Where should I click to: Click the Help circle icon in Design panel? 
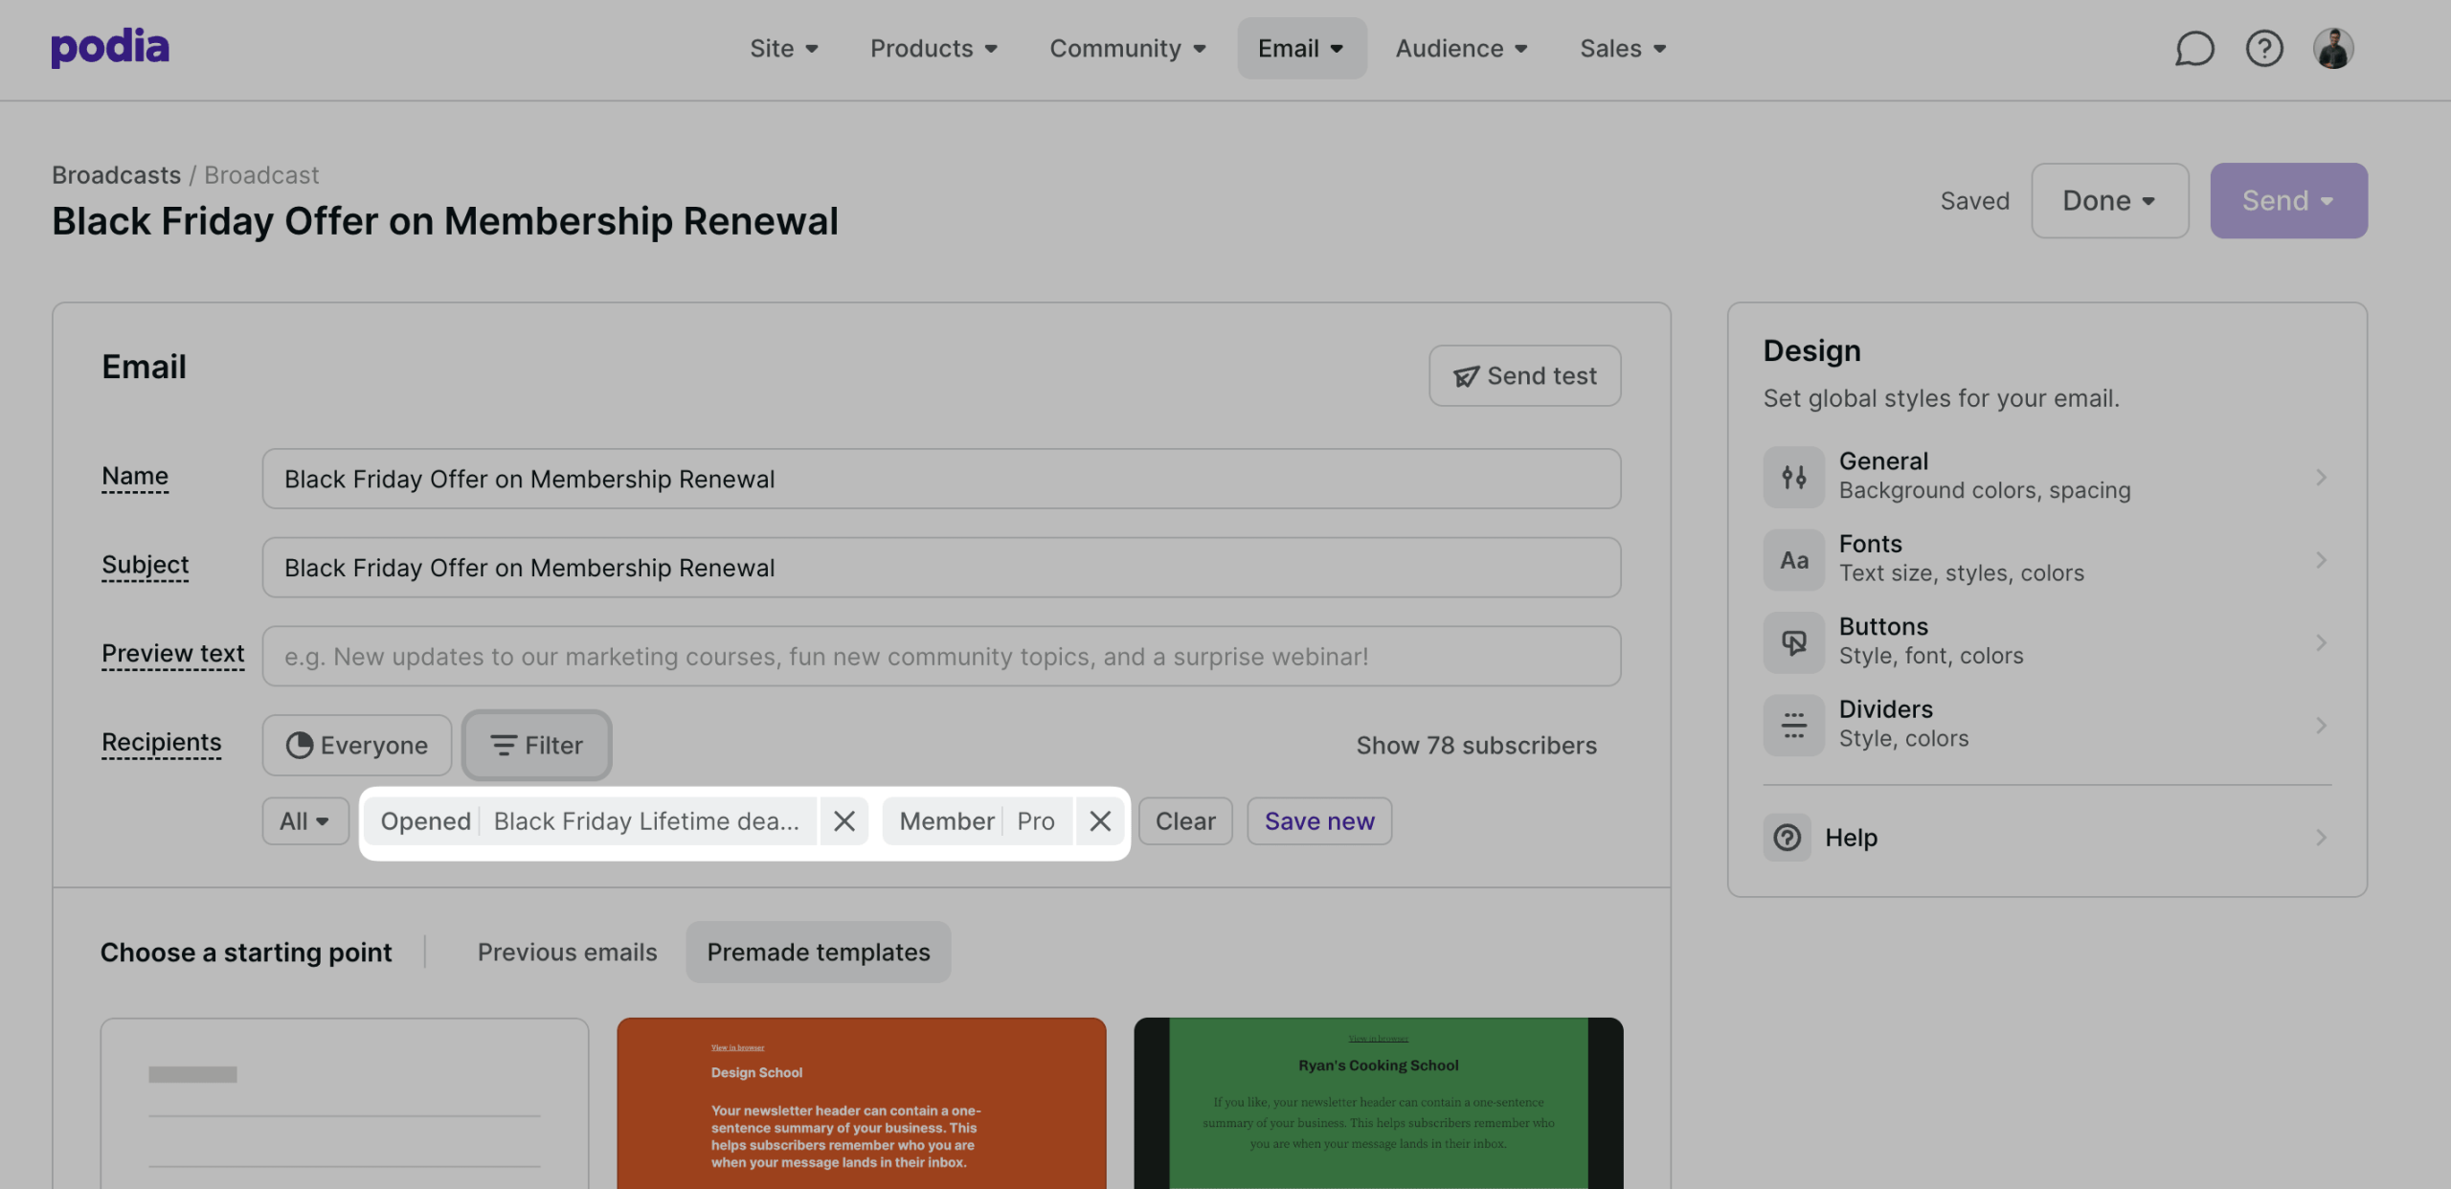pos(1787,838)
